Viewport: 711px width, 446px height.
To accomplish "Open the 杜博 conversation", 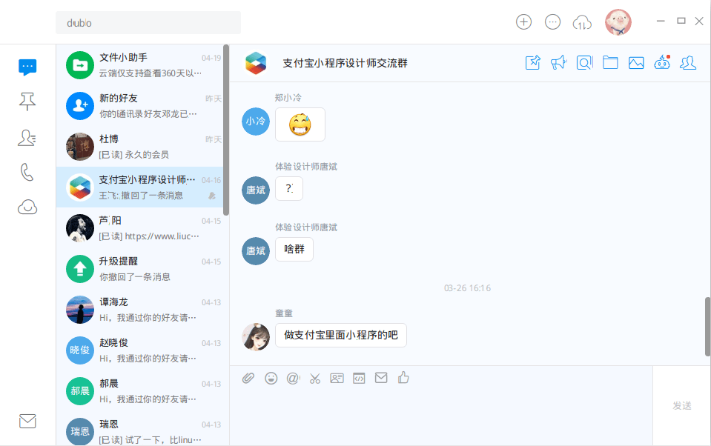I will click(x=141, y=147).
